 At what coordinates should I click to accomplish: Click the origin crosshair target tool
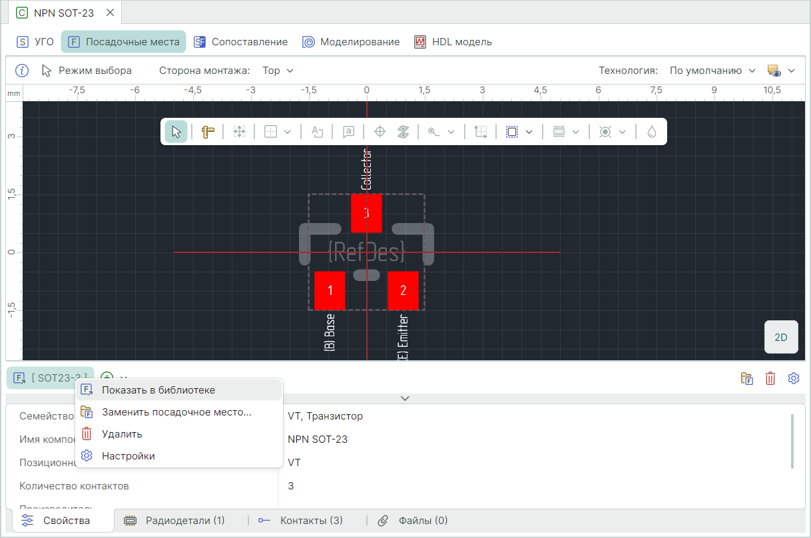click(x=380, y=132)
